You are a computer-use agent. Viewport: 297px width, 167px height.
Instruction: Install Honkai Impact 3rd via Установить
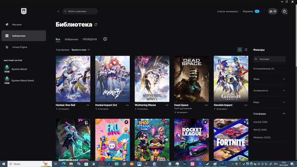point(102,109)
